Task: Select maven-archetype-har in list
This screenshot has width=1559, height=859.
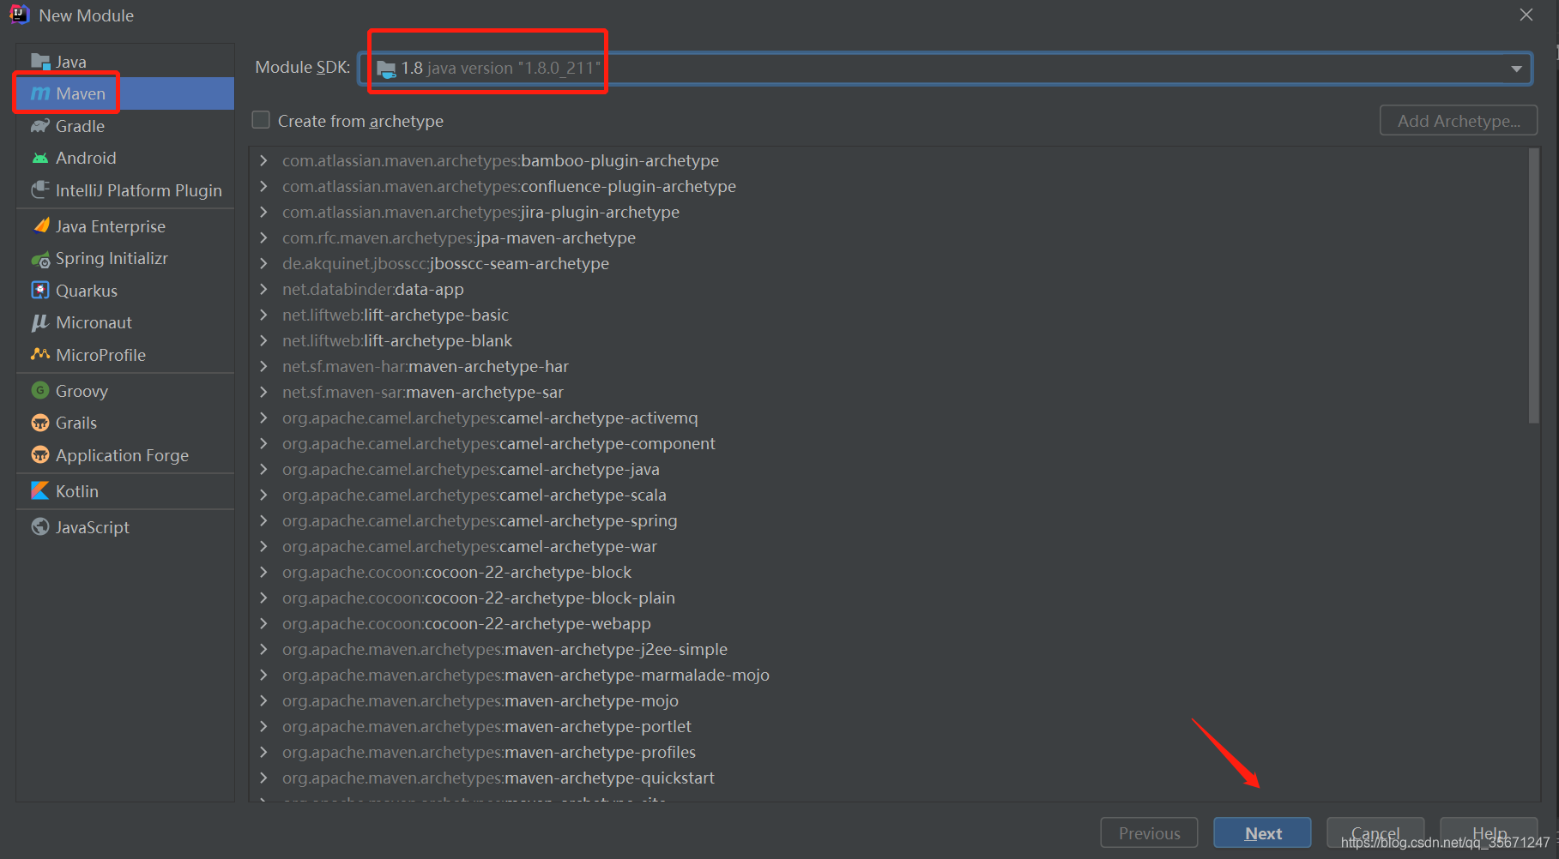Action: click(x=889, y=366)
